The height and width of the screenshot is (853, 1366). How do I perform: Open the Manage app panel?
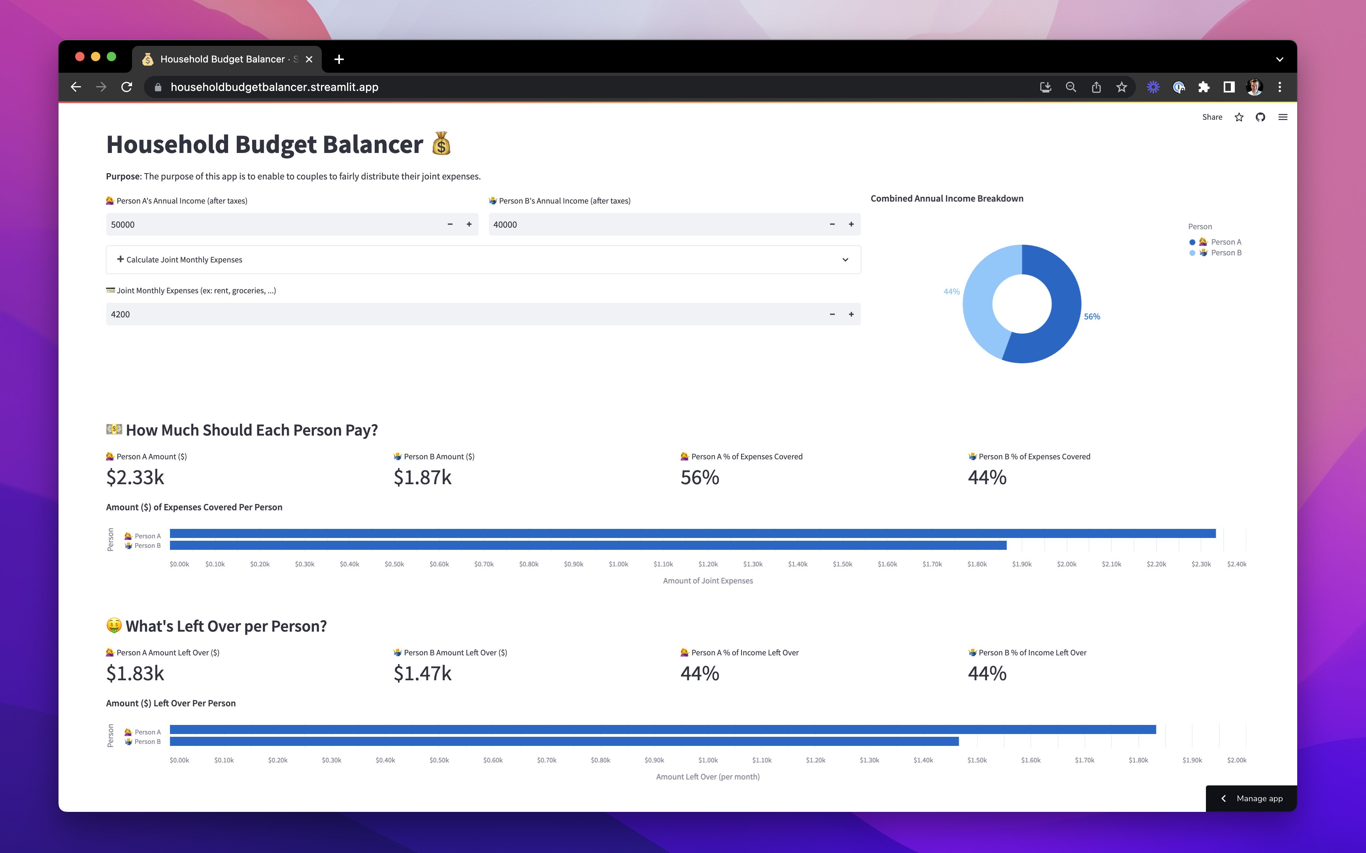1251,798
